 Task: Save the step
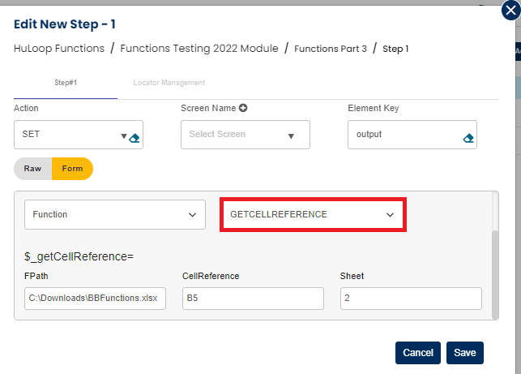point(464,353)
